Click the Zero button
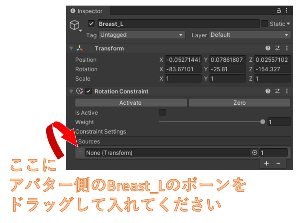Image resolution: width=298 pixels, height=223 pixels. tap(239, 103)
